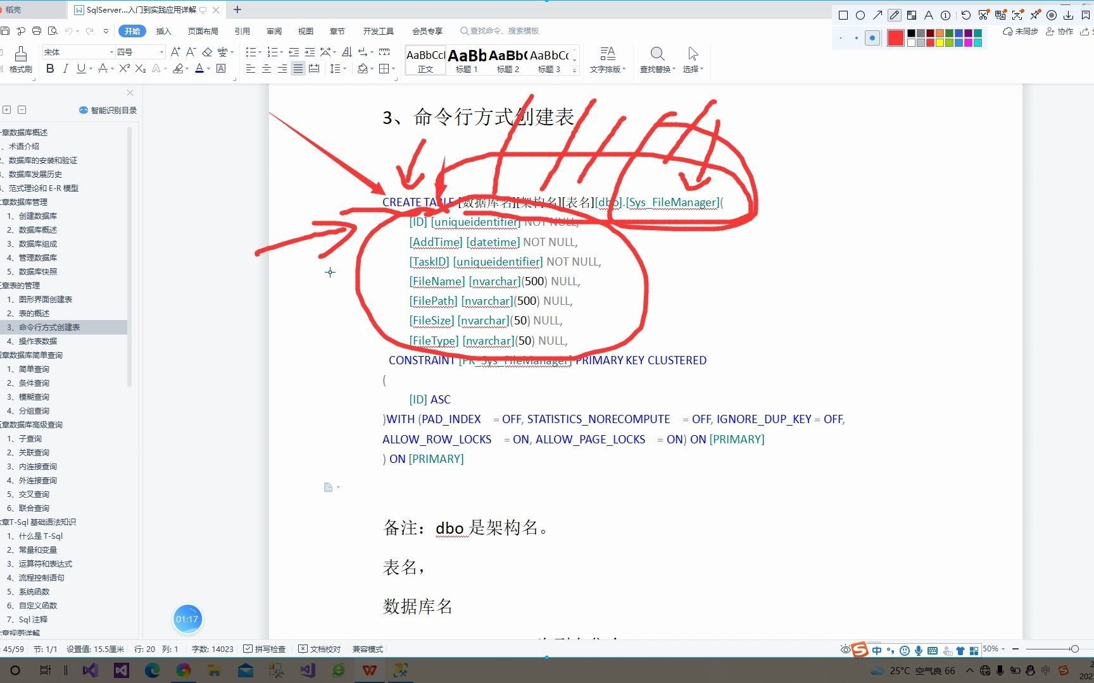Switch to the 开发工具 ribbon tab
The width and height of the screenshot is (1094, 683).
coord(378,31)
